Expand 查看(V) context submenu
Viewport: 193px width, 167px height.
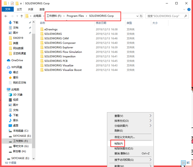130,116
